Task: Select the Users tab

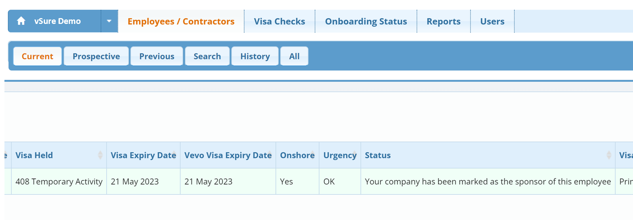Action: (x=492, y=22)
